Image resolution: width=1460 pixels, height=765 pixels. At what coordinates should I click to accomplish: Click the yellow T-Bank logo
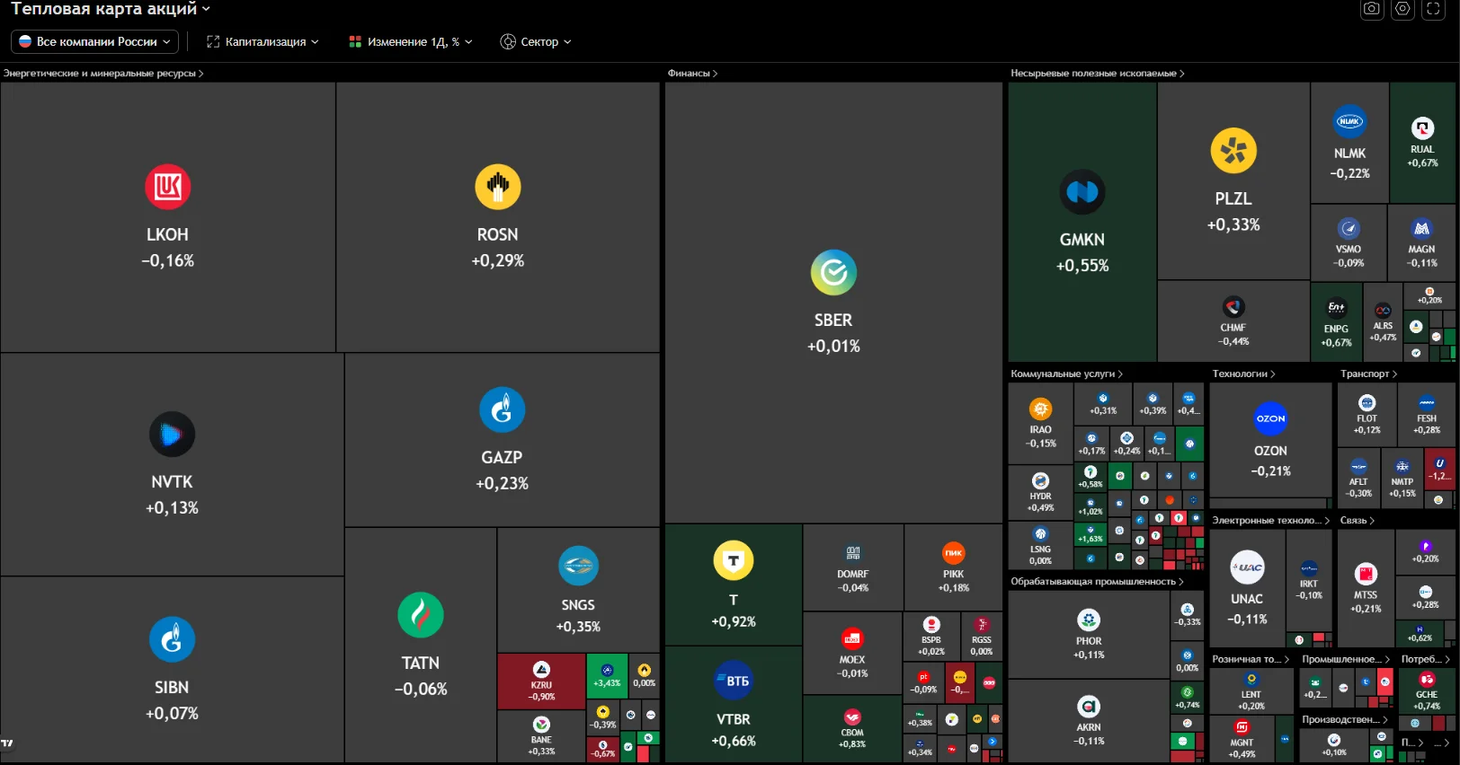click(734, 560)
